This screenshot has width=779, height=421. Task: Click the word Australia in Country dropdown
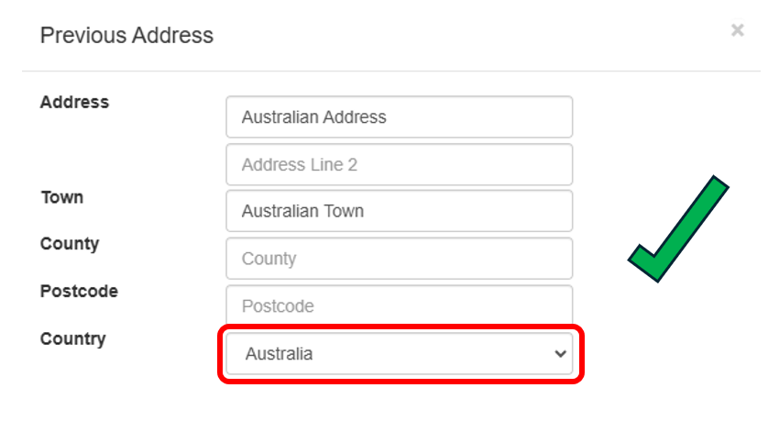(x=277, y=354)
